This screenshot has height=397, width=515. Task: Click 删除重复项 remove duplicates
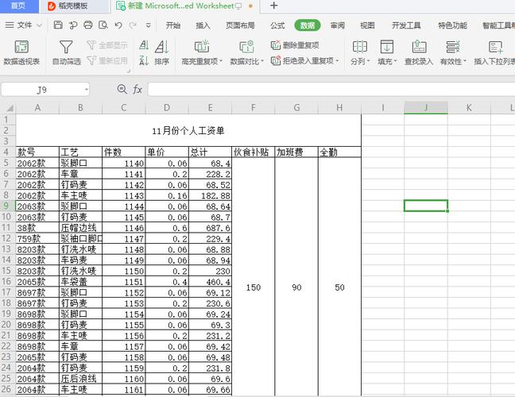(295, 45)
